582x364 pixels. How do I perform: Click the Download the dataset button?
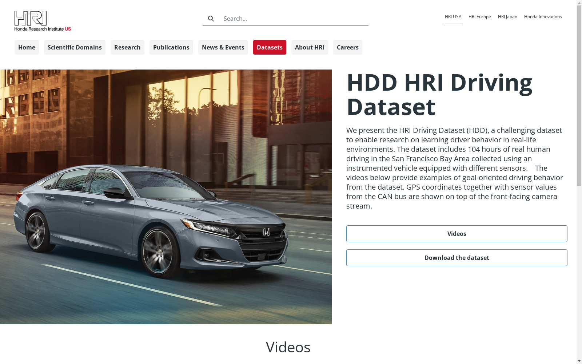point(457,258)
